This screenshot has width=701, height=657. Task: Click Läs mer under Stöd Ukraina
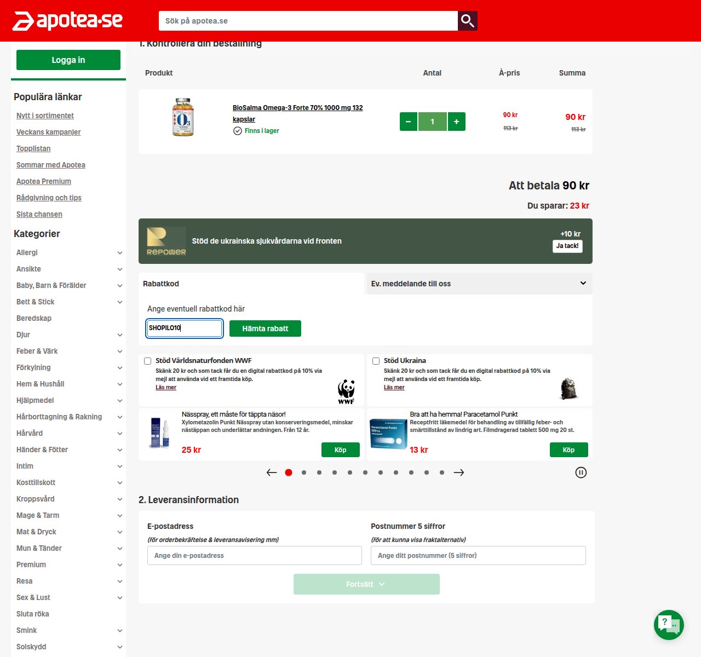pos(394,387)
